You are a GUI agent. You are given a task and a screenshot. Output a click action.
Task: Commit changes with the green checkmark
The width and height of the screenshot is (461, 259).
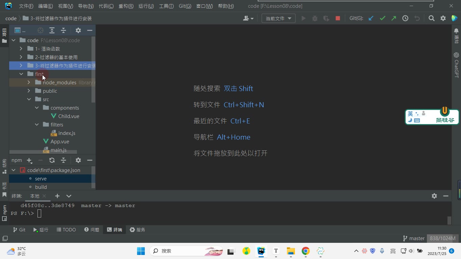[382, 19]
